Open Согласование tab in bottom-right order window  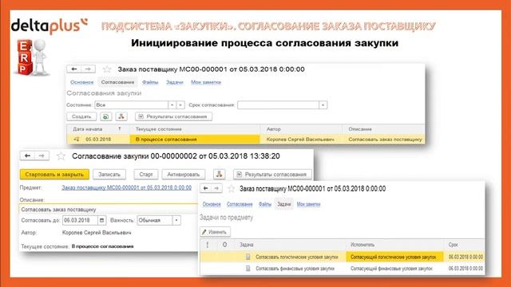240,204
